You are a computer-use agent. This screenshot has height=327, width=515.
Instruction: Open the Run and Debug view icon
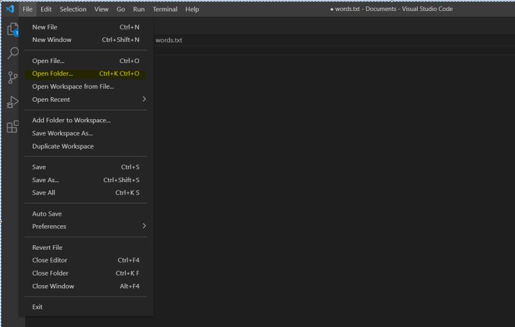(12, 102)
